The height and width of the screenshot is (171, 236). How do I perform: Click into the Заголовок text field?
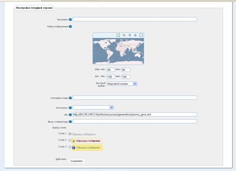tap(135, 19)
